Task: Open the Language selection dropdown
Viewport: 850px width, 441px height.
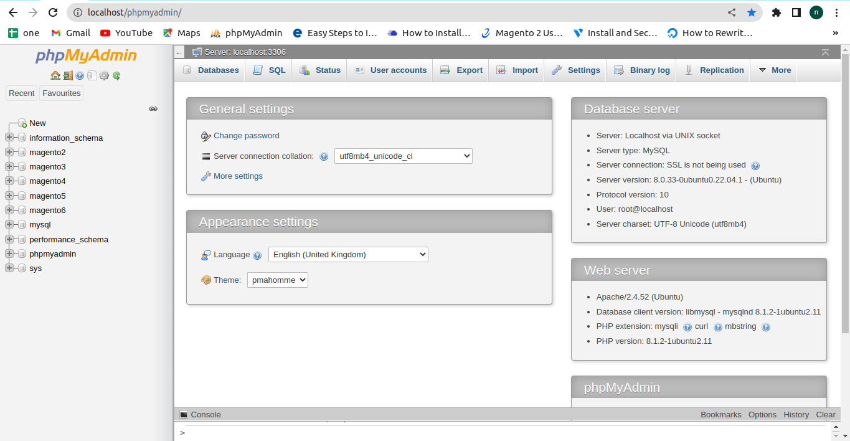Action: pyautogui.click(x=347, y=254)
